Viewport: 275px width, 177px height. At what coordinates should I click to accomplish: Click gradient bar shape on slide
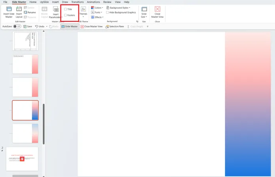248,104
